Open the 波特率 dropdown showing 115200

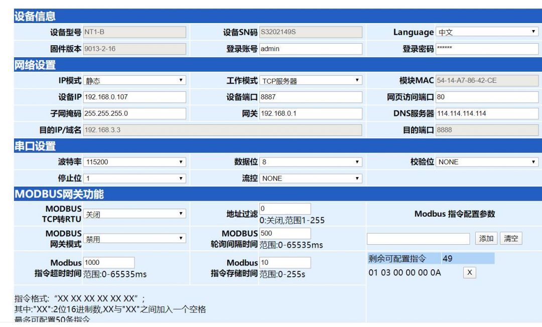tap(135, 161)
